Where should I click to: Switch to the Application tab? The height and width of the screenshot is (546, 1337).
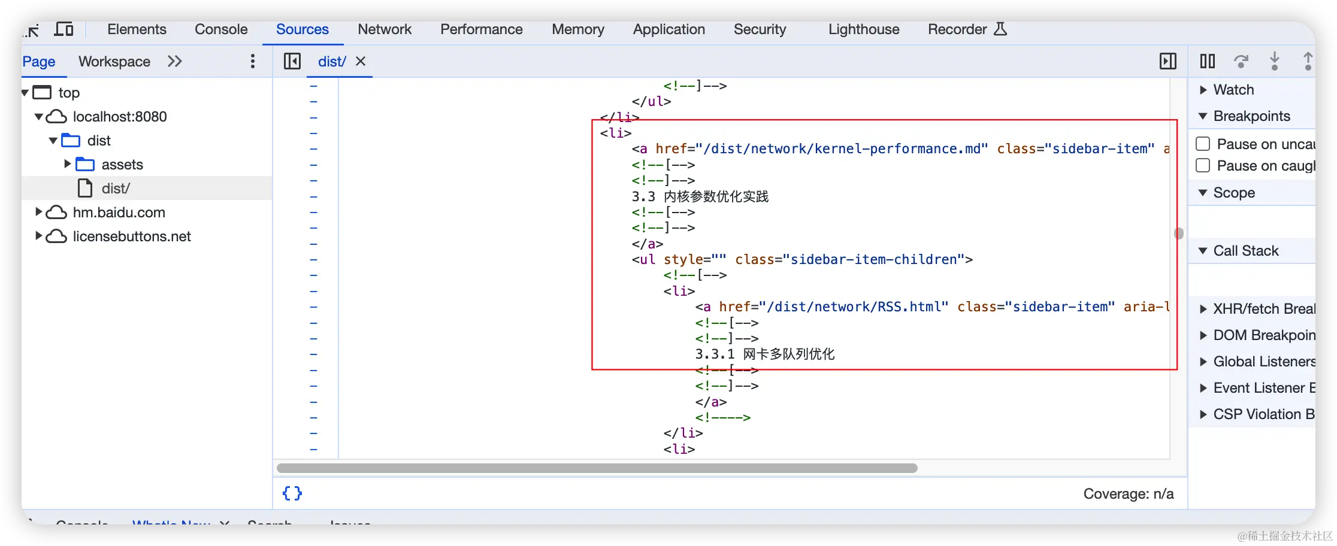[x=669, y=29]
